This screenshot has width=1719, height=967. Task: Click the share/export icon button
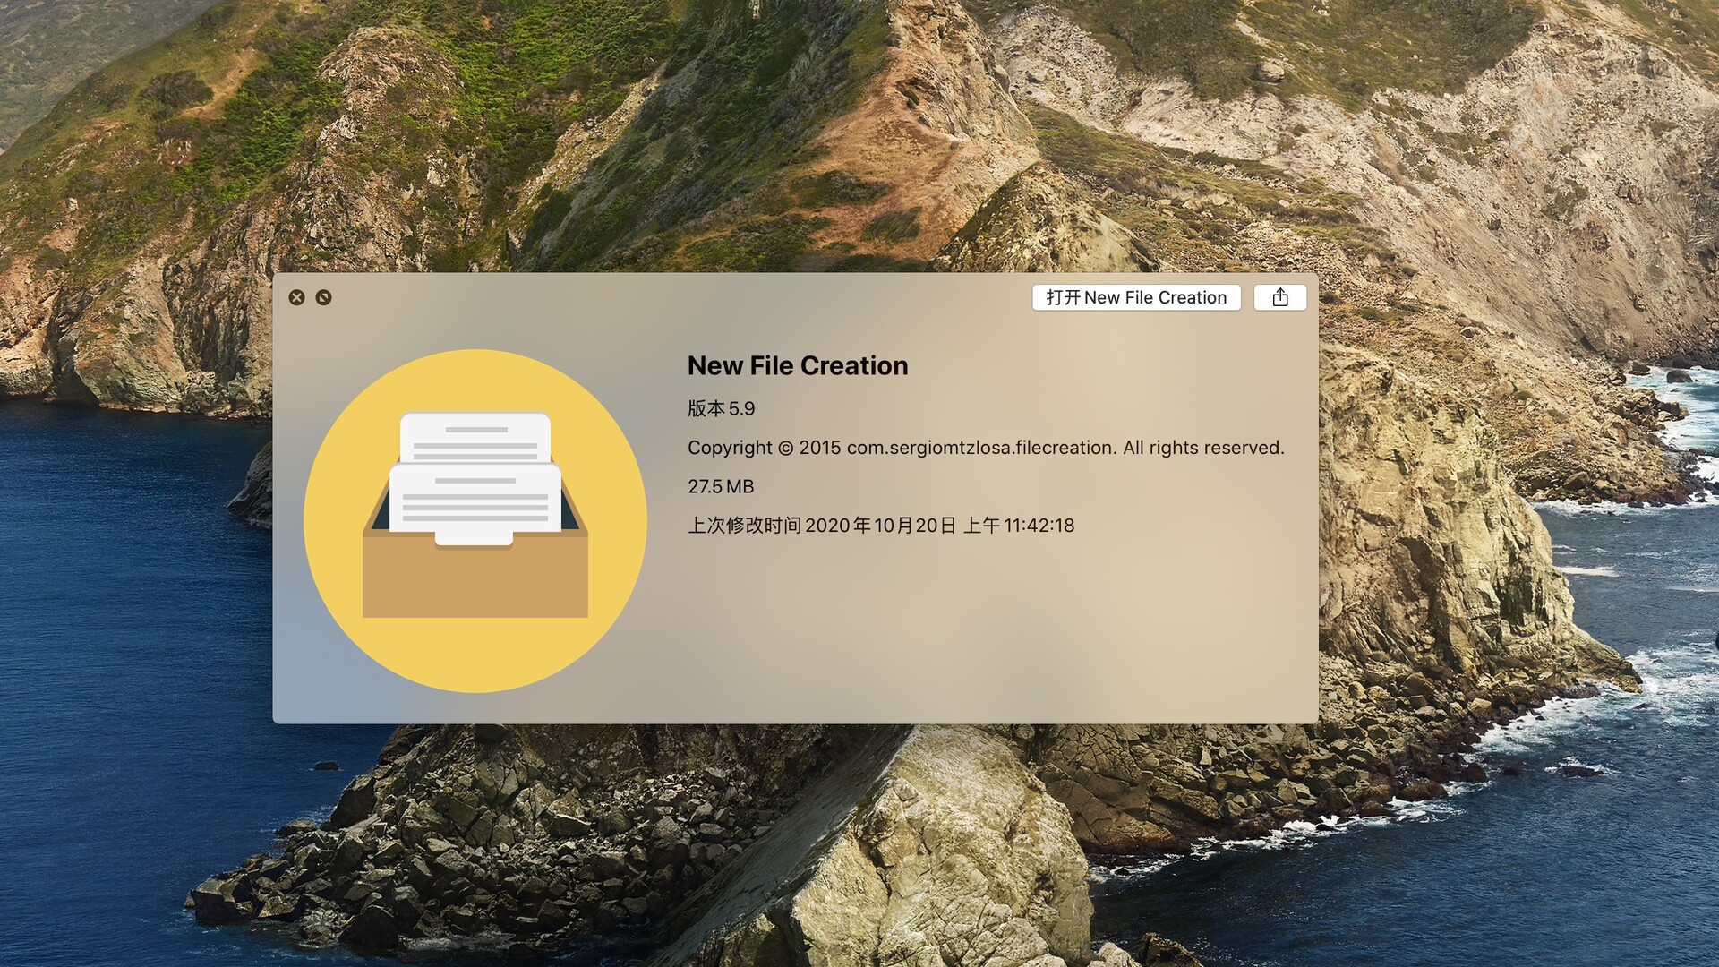click(1279, 297)
